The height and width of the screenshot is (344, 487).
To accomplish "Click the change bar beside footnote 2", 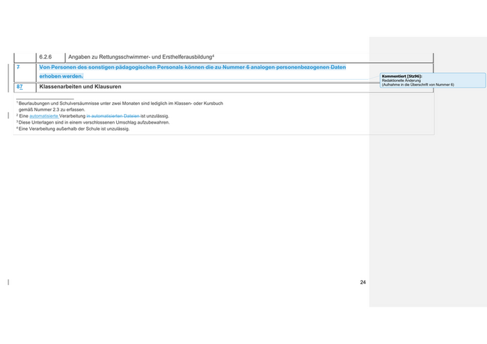I will (8, 116).
